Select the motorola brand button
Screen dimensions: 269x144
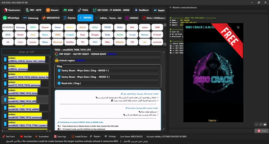[157, 42]
